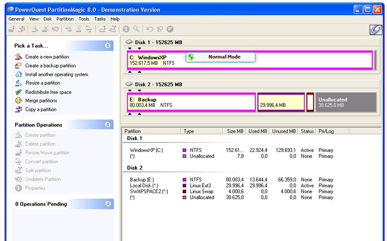This screenshot has width=387, height=241.
Task: Collapse the Operations Pending panel
Action: coord(108,203)
